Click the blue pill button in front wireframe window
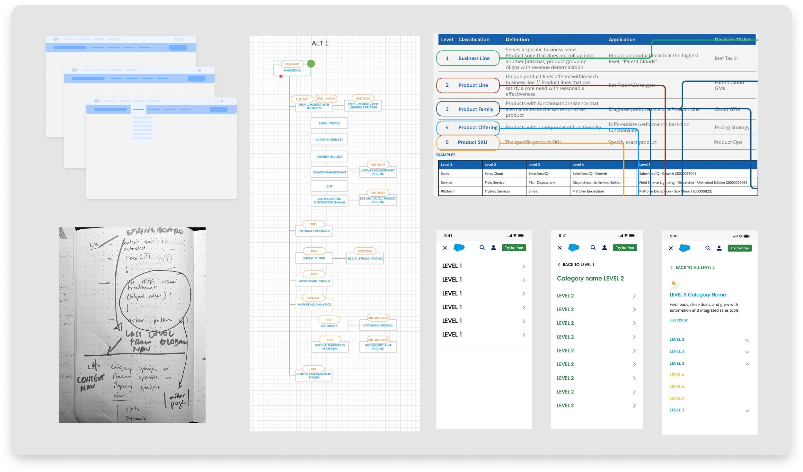This screenshot has width=803, height=472. 218,110
